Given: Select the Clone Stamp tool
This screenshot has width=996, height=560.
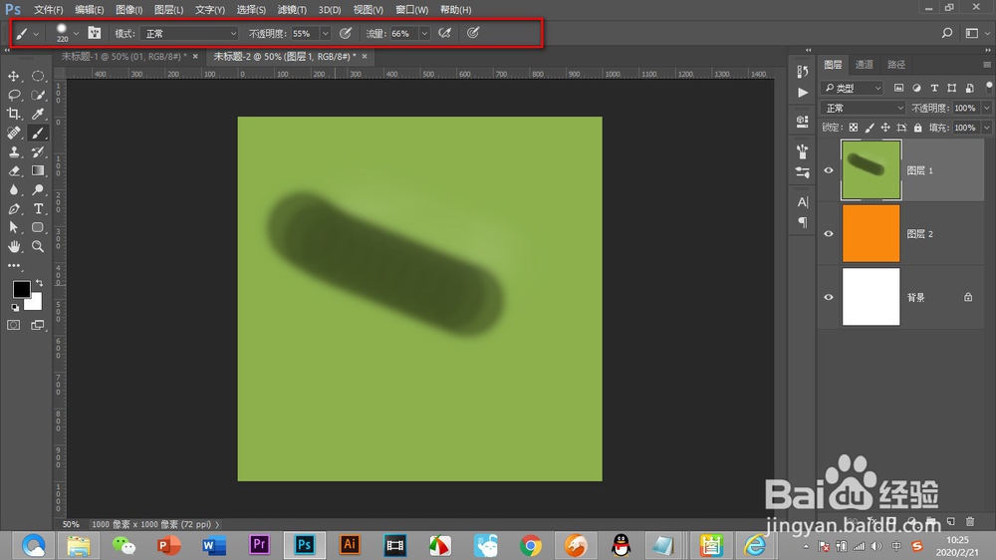Looking at the screenshot, I should pos(13,151).
